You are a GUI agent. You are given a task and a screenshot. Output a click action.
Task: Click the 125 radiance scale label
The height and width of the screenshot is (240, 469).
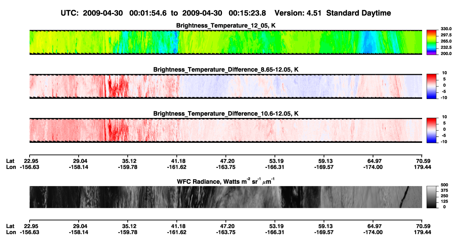444,201
